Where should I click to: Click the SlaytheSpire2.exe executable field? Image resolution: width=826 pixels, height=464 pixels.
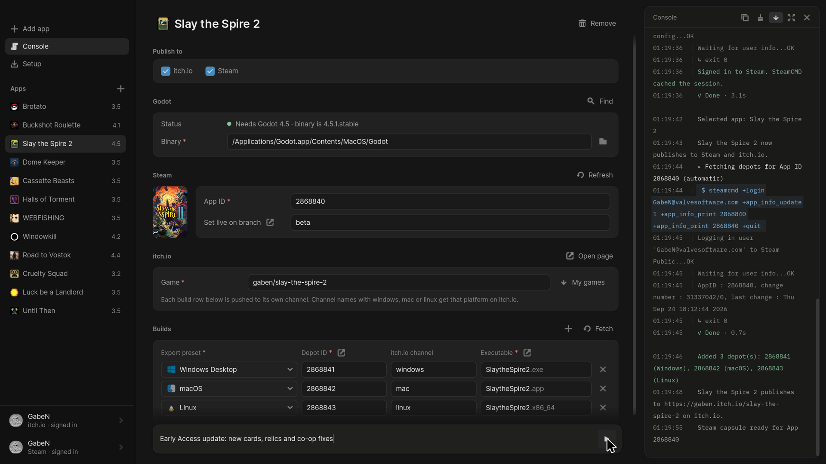click(536, 369)
